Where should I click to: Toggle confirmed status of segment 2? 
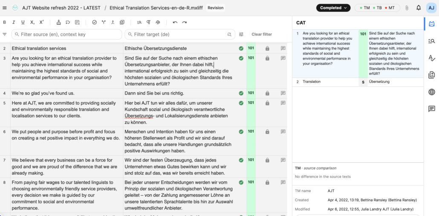(241, 48)
